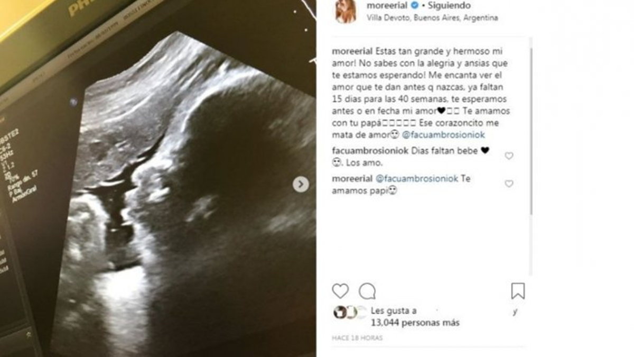Like the 'Te amamos papi' comment heart

click(x=509, y=184)
